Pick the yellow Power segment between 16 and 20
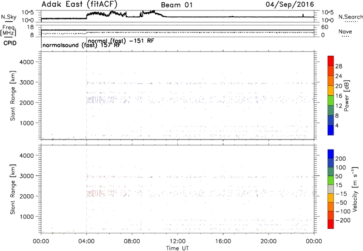 coord(331,91)
